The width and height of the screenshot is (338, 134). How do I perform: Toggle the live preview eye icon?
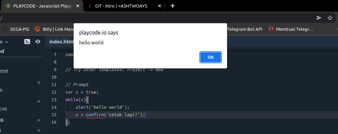(38, 42)
